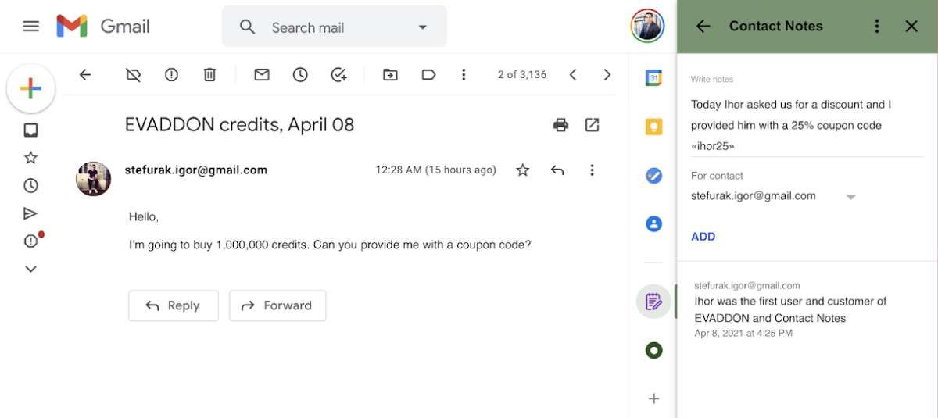Click the Add to Tasks icon
Viewport: 938px width, 418px height.
coord(338,75)
